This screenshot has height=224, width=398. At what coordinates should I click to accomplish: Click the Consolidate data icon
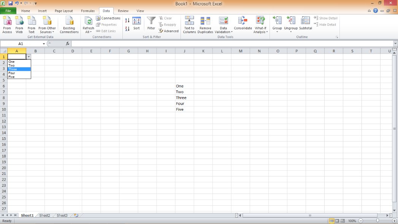point(243,21)
